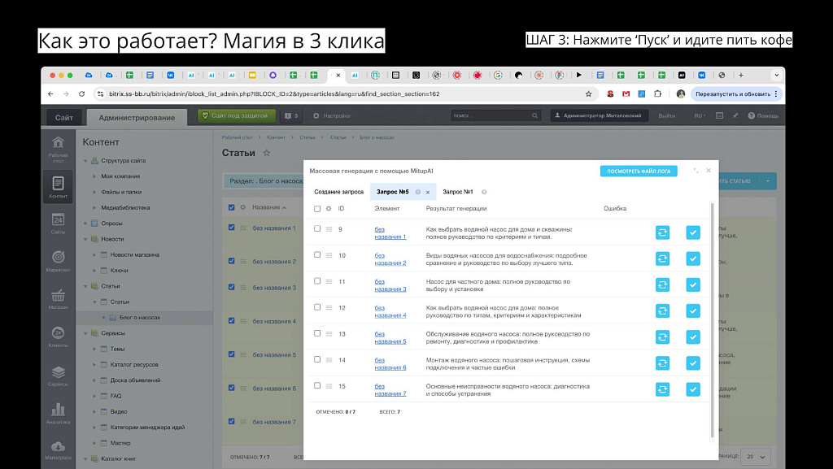This screenshot has height=469, width=833.
Task: Click the Посмотреть файл лога button
Action: [638, 171]
